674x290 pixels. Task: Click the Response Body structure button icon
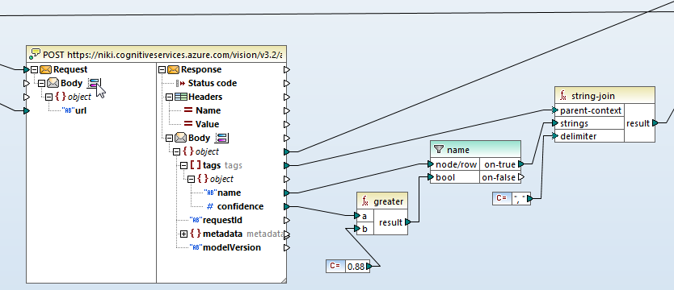[x=221, y=138]
